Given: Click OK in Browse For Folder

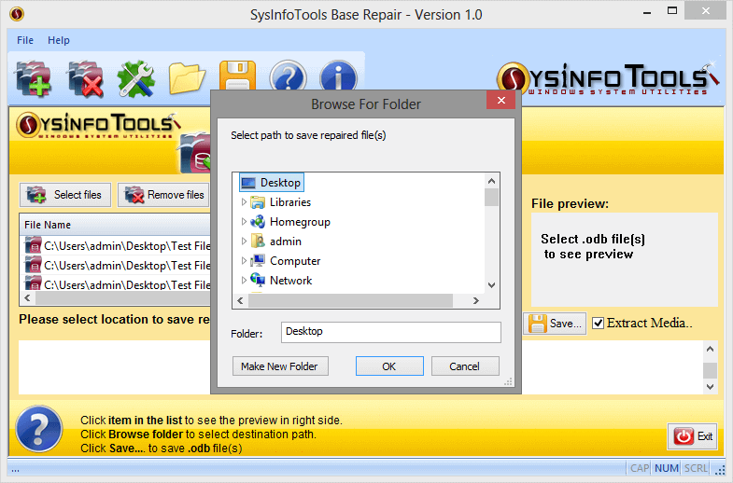Looking at the screenshot, I should (x=389, y=366).
